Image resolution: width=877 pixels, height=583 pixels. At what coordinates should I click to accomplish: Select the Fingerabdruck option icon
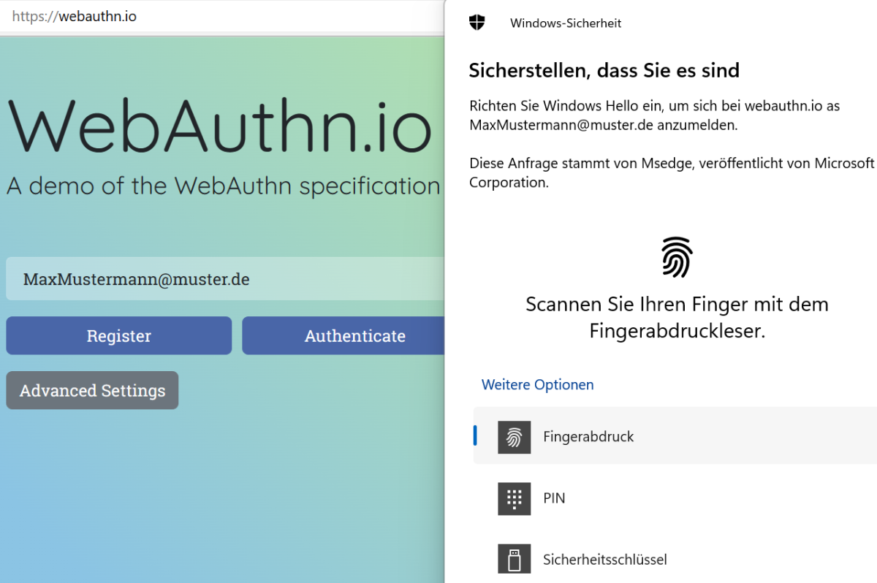515,437
